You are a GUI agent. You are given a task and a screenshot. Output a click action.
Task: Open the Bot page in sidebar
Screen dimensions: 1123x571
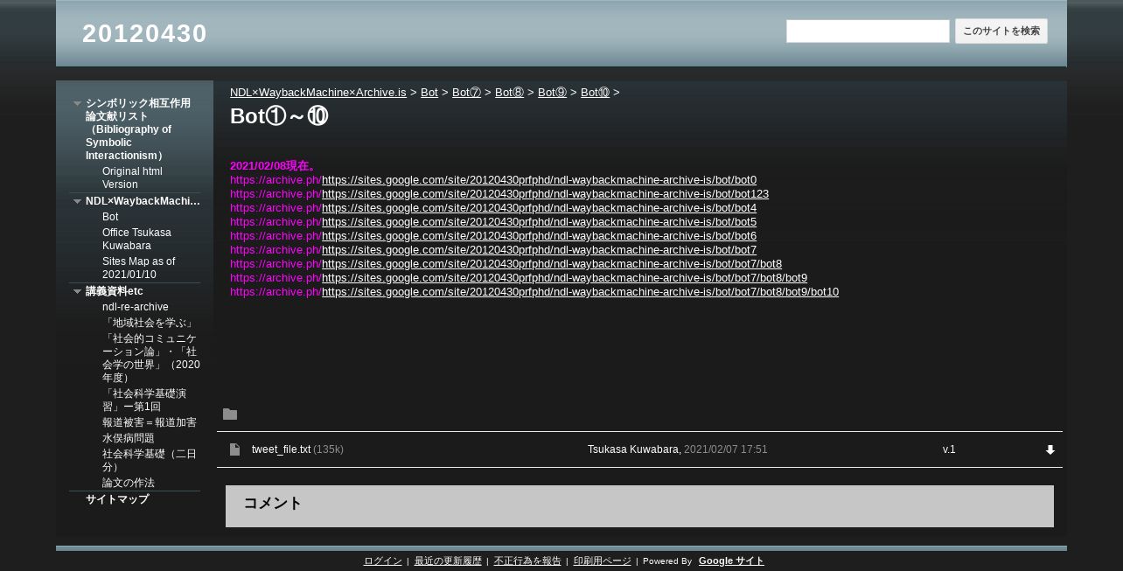pos(110,217)
